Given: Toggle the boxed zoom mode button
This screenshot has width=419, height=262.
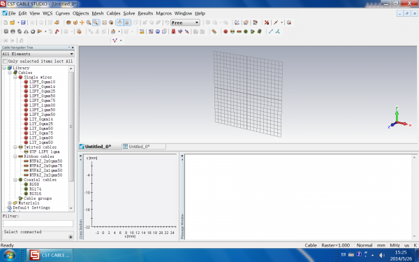Looking at the screenshot, I should (x=96, y=23).
